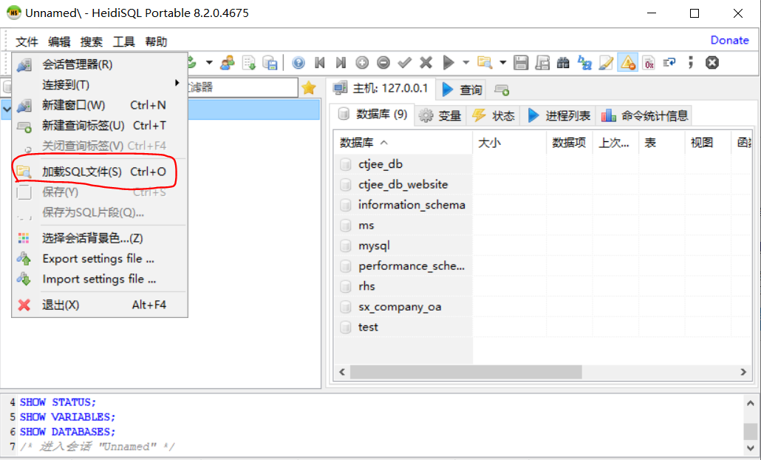Click Export settings file menu entry
The height and width of the screenshot is (460, 761).
pos(100,258)
